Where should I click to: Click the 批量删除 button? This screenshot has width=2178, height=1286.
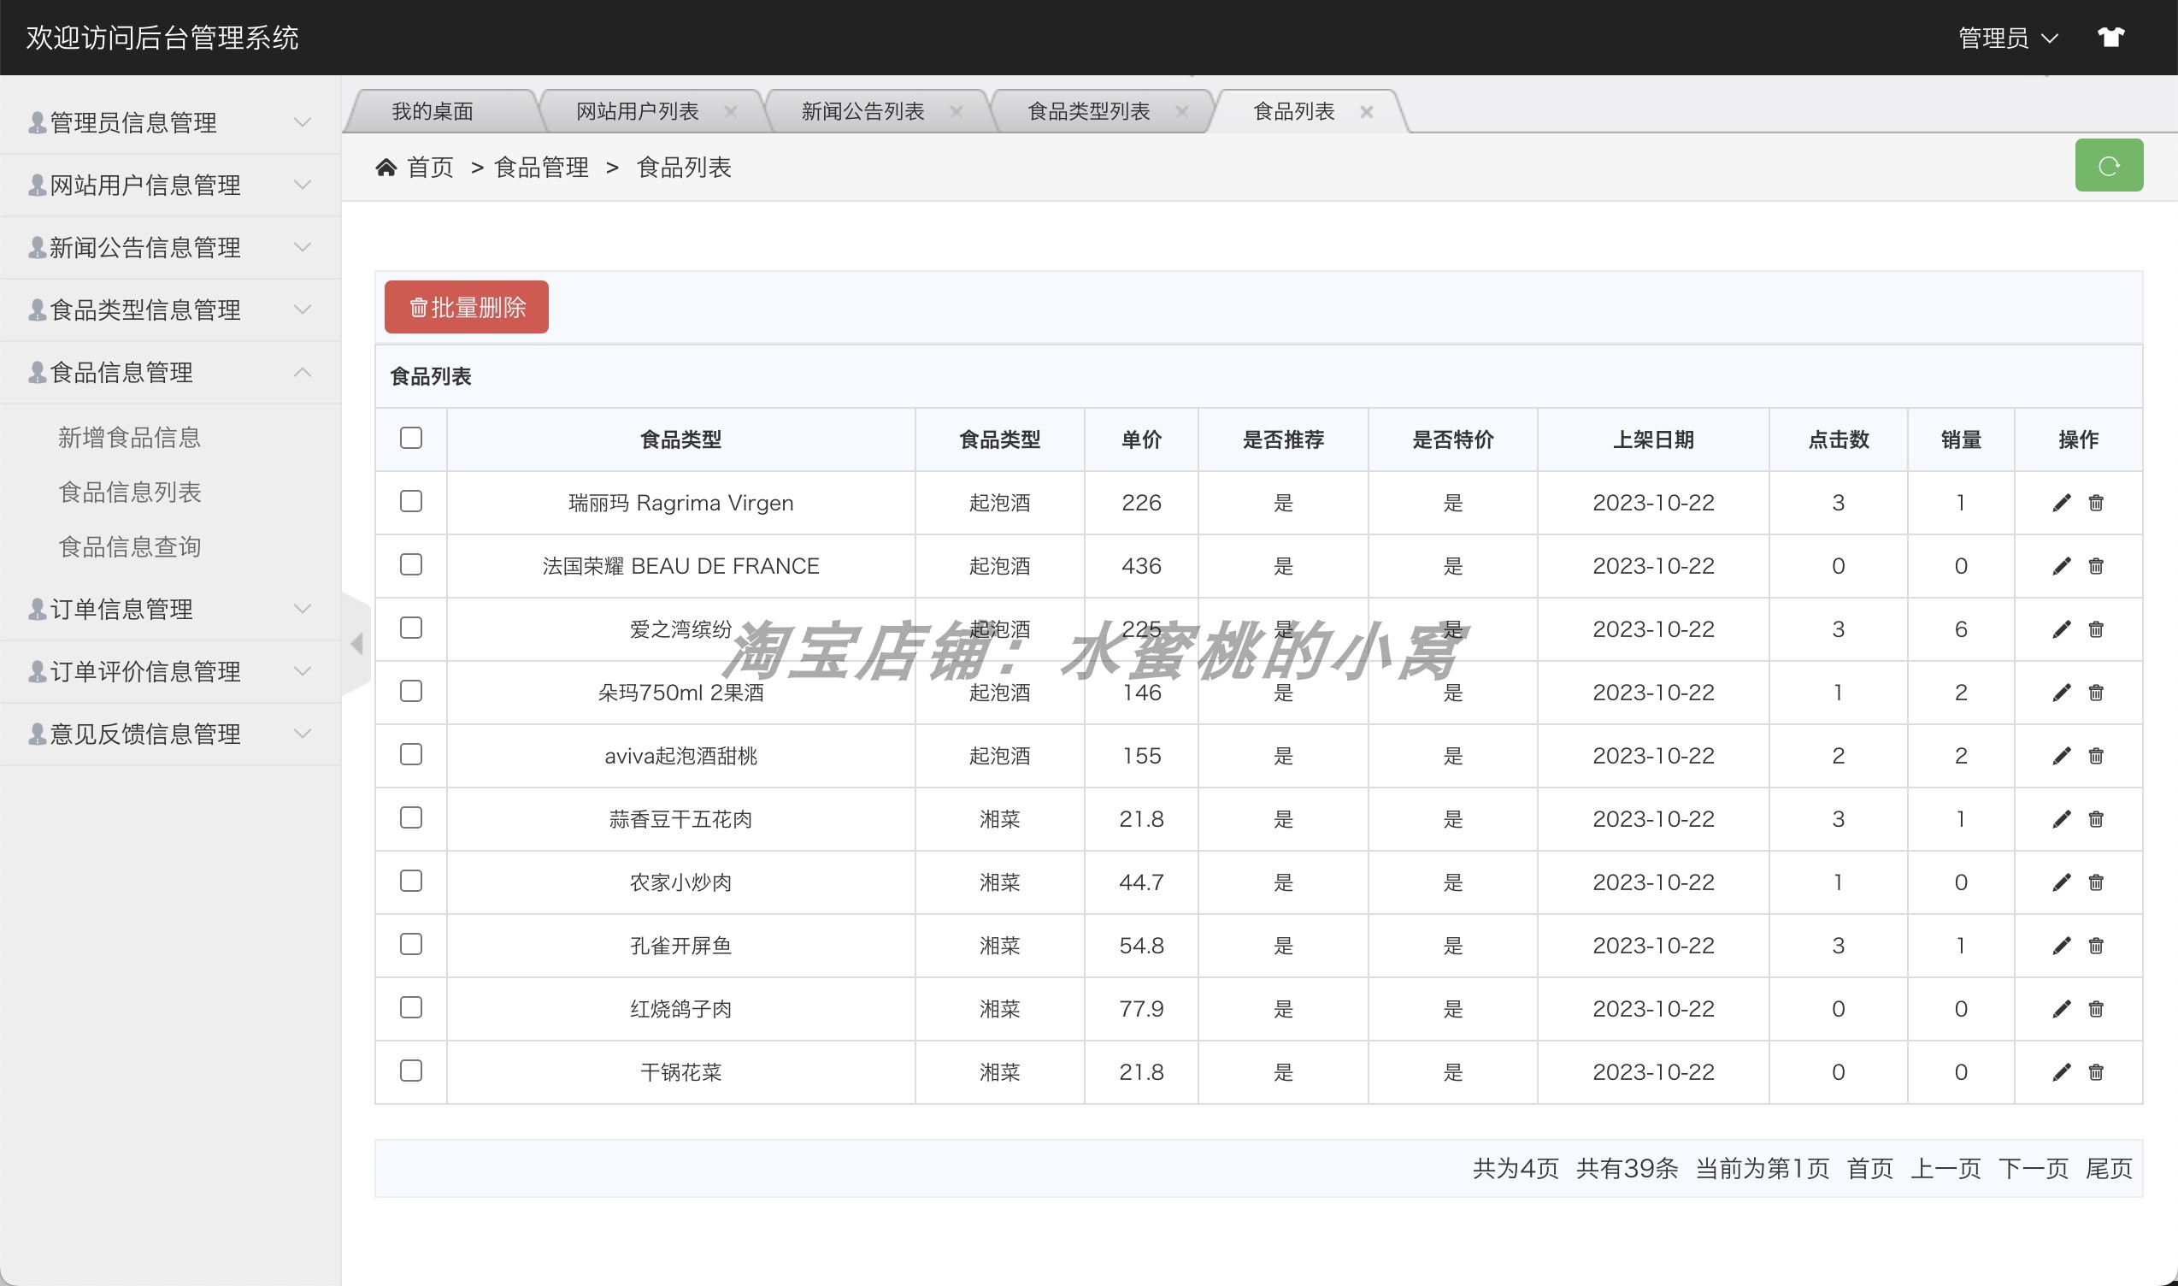pyautogui.click(x=465, y=306)
